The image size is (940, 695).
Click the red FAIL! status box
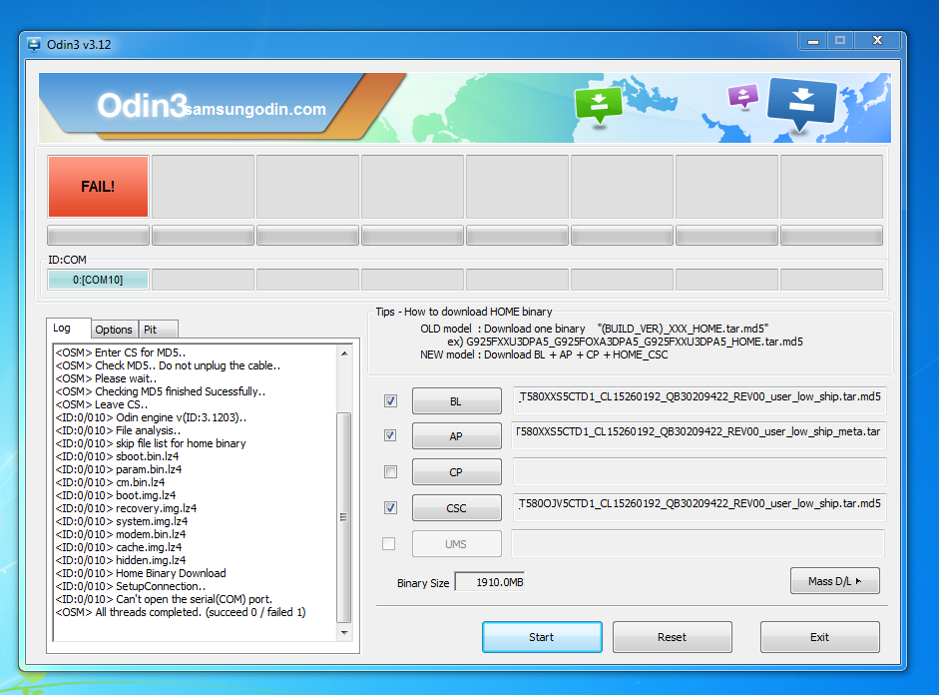(98, 186)
